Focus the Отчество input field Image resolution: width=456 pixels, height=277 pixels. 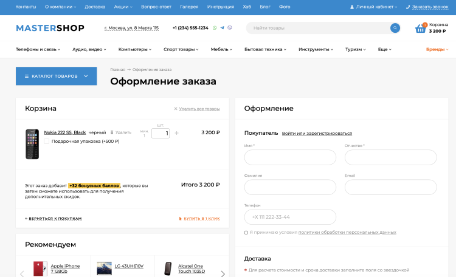391,157
